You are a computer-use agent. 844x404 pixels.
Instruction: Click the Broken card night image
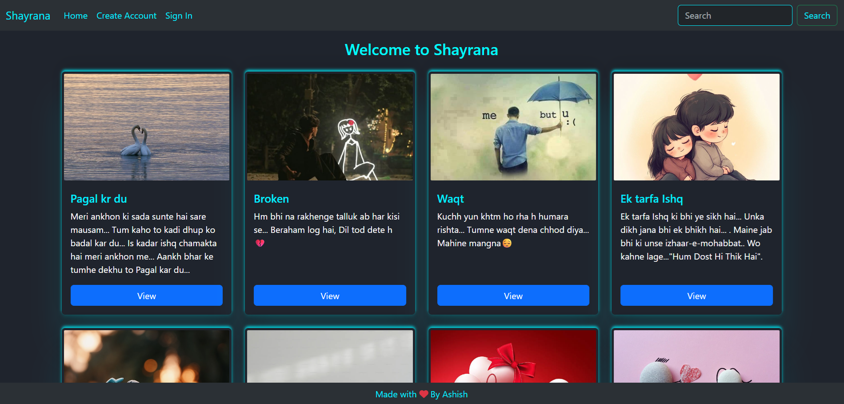330,127
